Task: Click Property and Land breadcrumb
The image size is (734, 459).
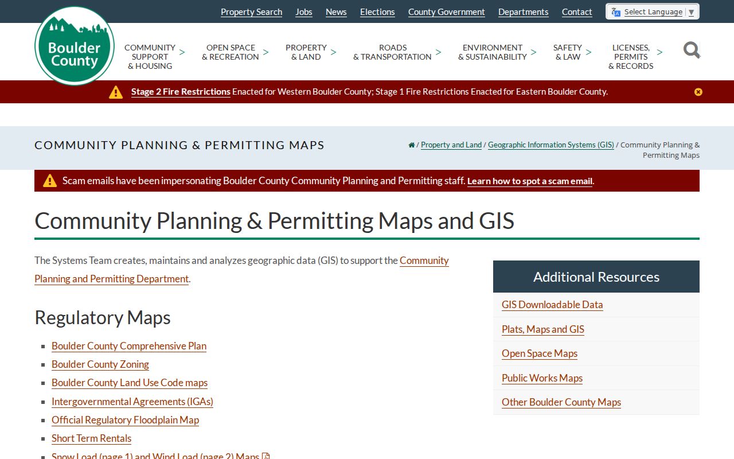Action: [x=451, y=145]
